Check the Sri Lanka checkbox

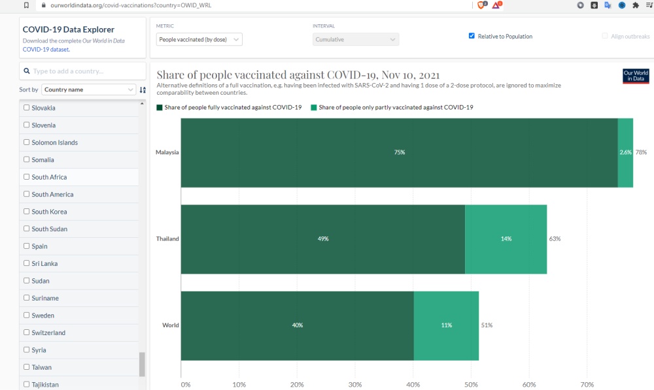tap(27, 263)
